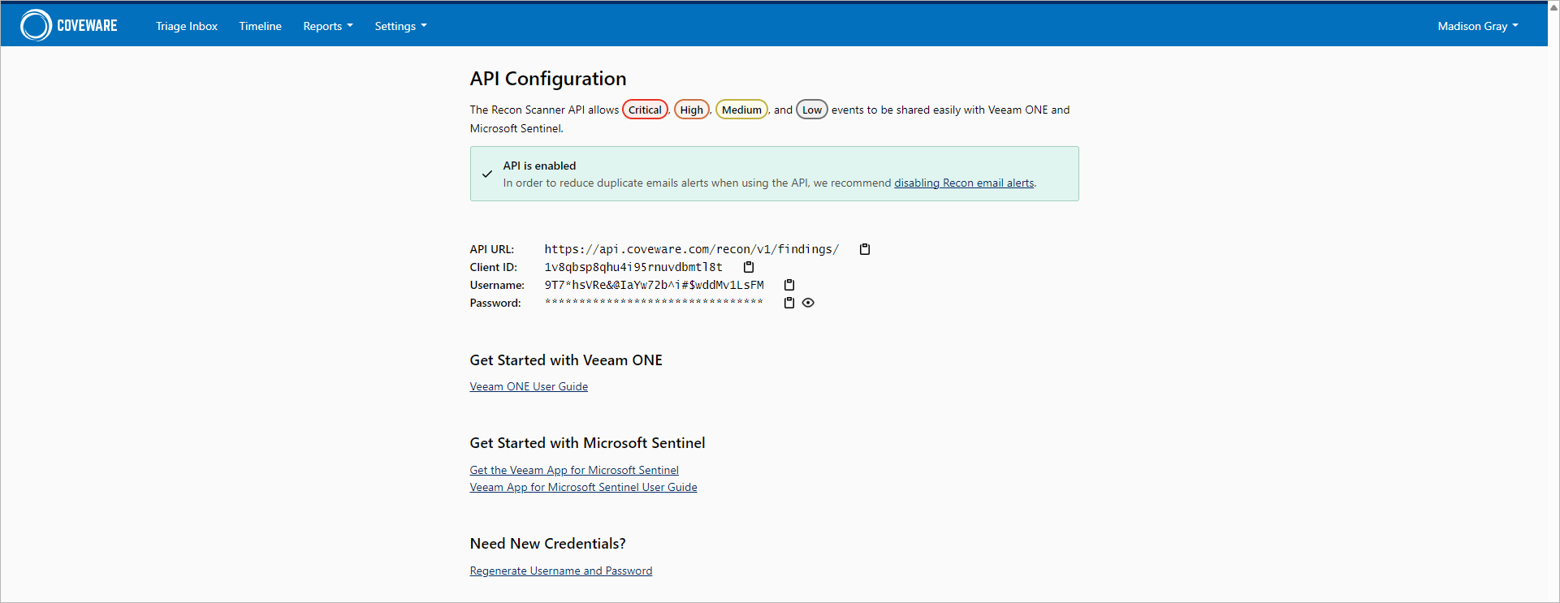Image resolution: width=1560 pixels, height=603 pixels.
Task: Open the Madison Gray user menu
Action: click(x=1477, y=26)
